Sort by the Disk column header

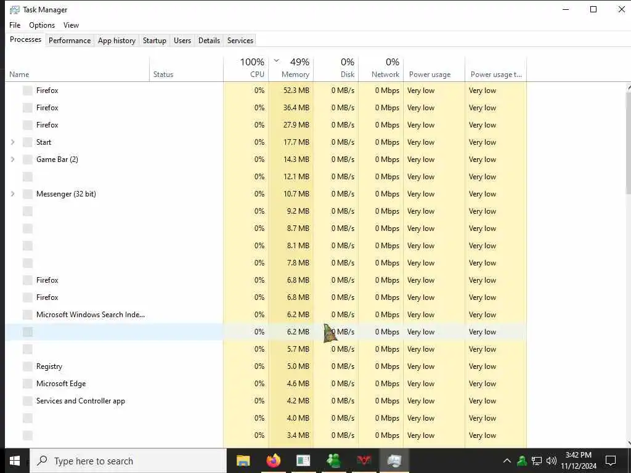(336, 69)
